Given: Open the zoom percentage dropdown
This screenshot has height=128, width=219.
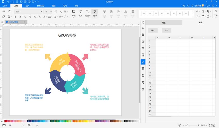Looking at the screenshot, I should (206, 125).
